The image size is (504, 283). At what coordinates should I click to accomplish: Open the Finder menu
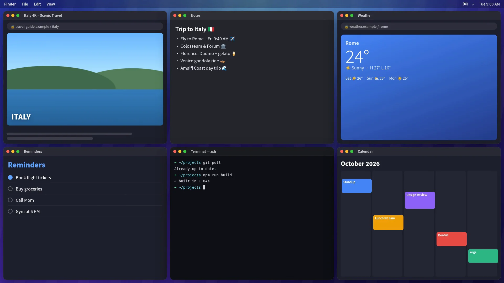coord(10,4)
